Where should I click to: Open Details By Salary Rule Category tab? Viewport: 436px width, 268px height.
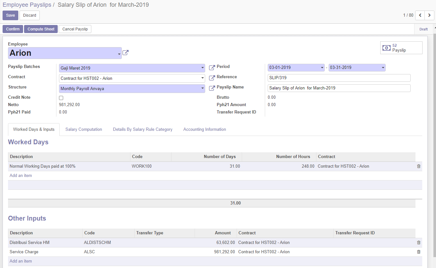coord(143,130)
